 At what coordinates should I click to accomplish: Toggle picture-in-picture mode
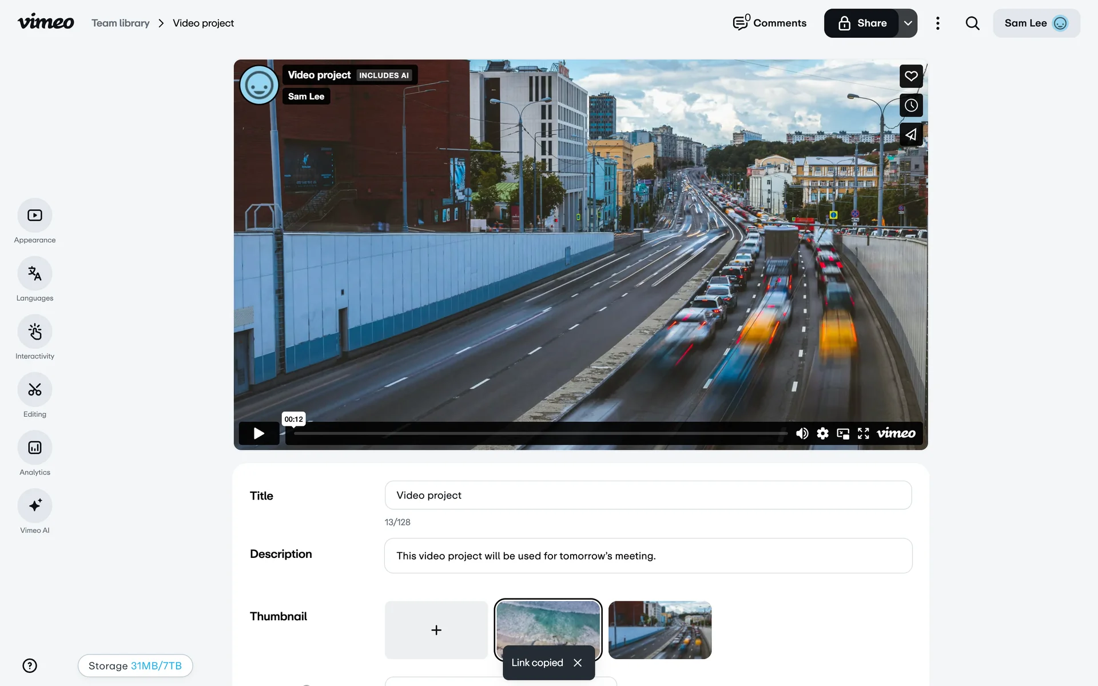click(x=843, y=433)
